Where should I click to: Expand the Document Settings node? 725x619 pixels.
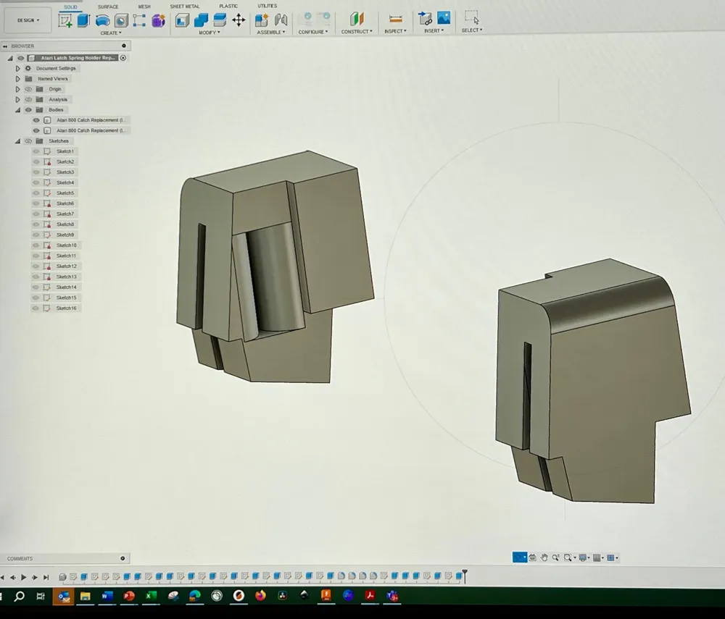tap(17, 68)
